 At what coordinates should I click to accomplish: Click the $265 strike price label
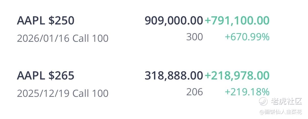coord(61,76)
